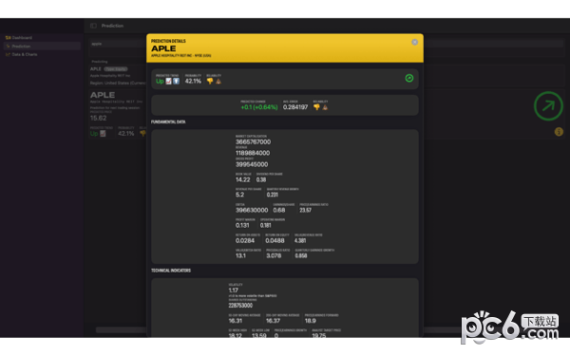The height and width of the screenshot is (356, 570).
Task: Select Prediction in the sidebar
Action: click(42, 47)
